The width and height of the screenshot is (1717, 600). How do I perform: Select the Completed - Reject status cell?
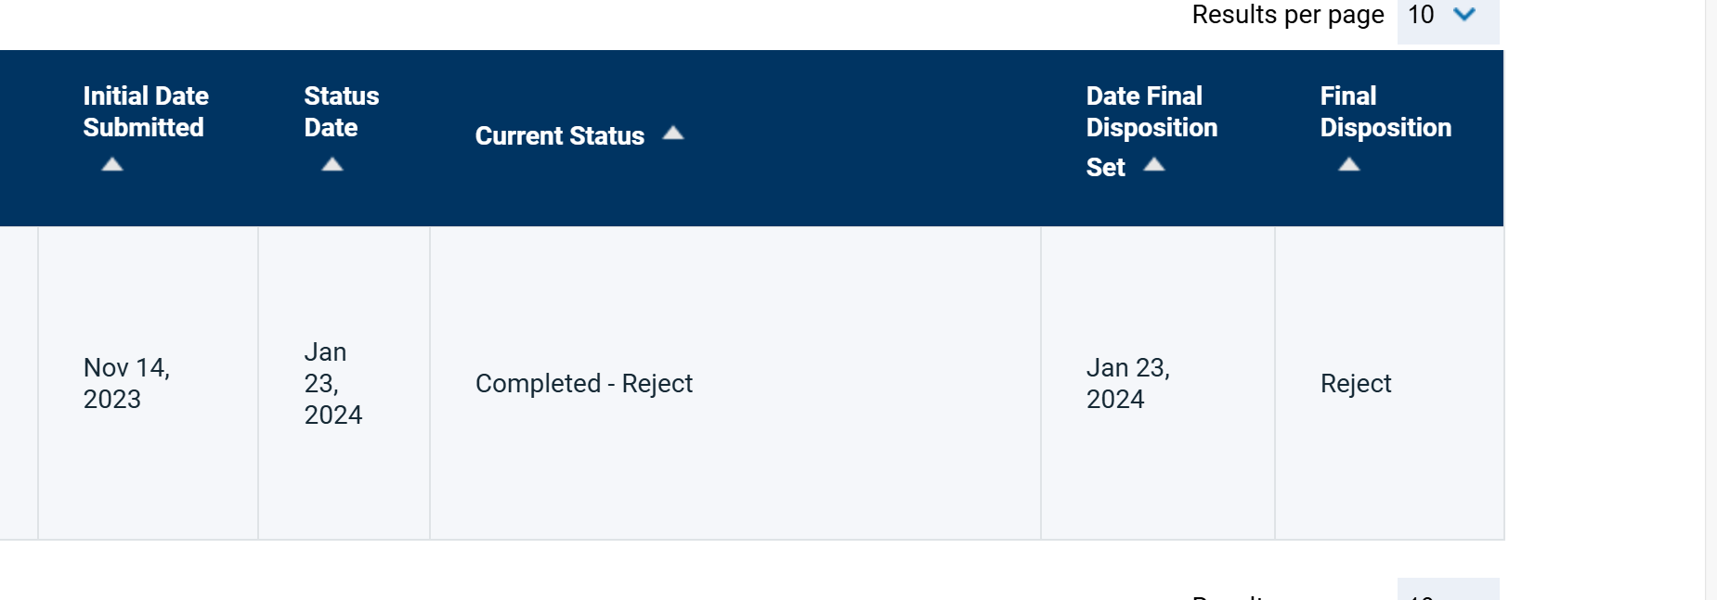pos(584,383)
